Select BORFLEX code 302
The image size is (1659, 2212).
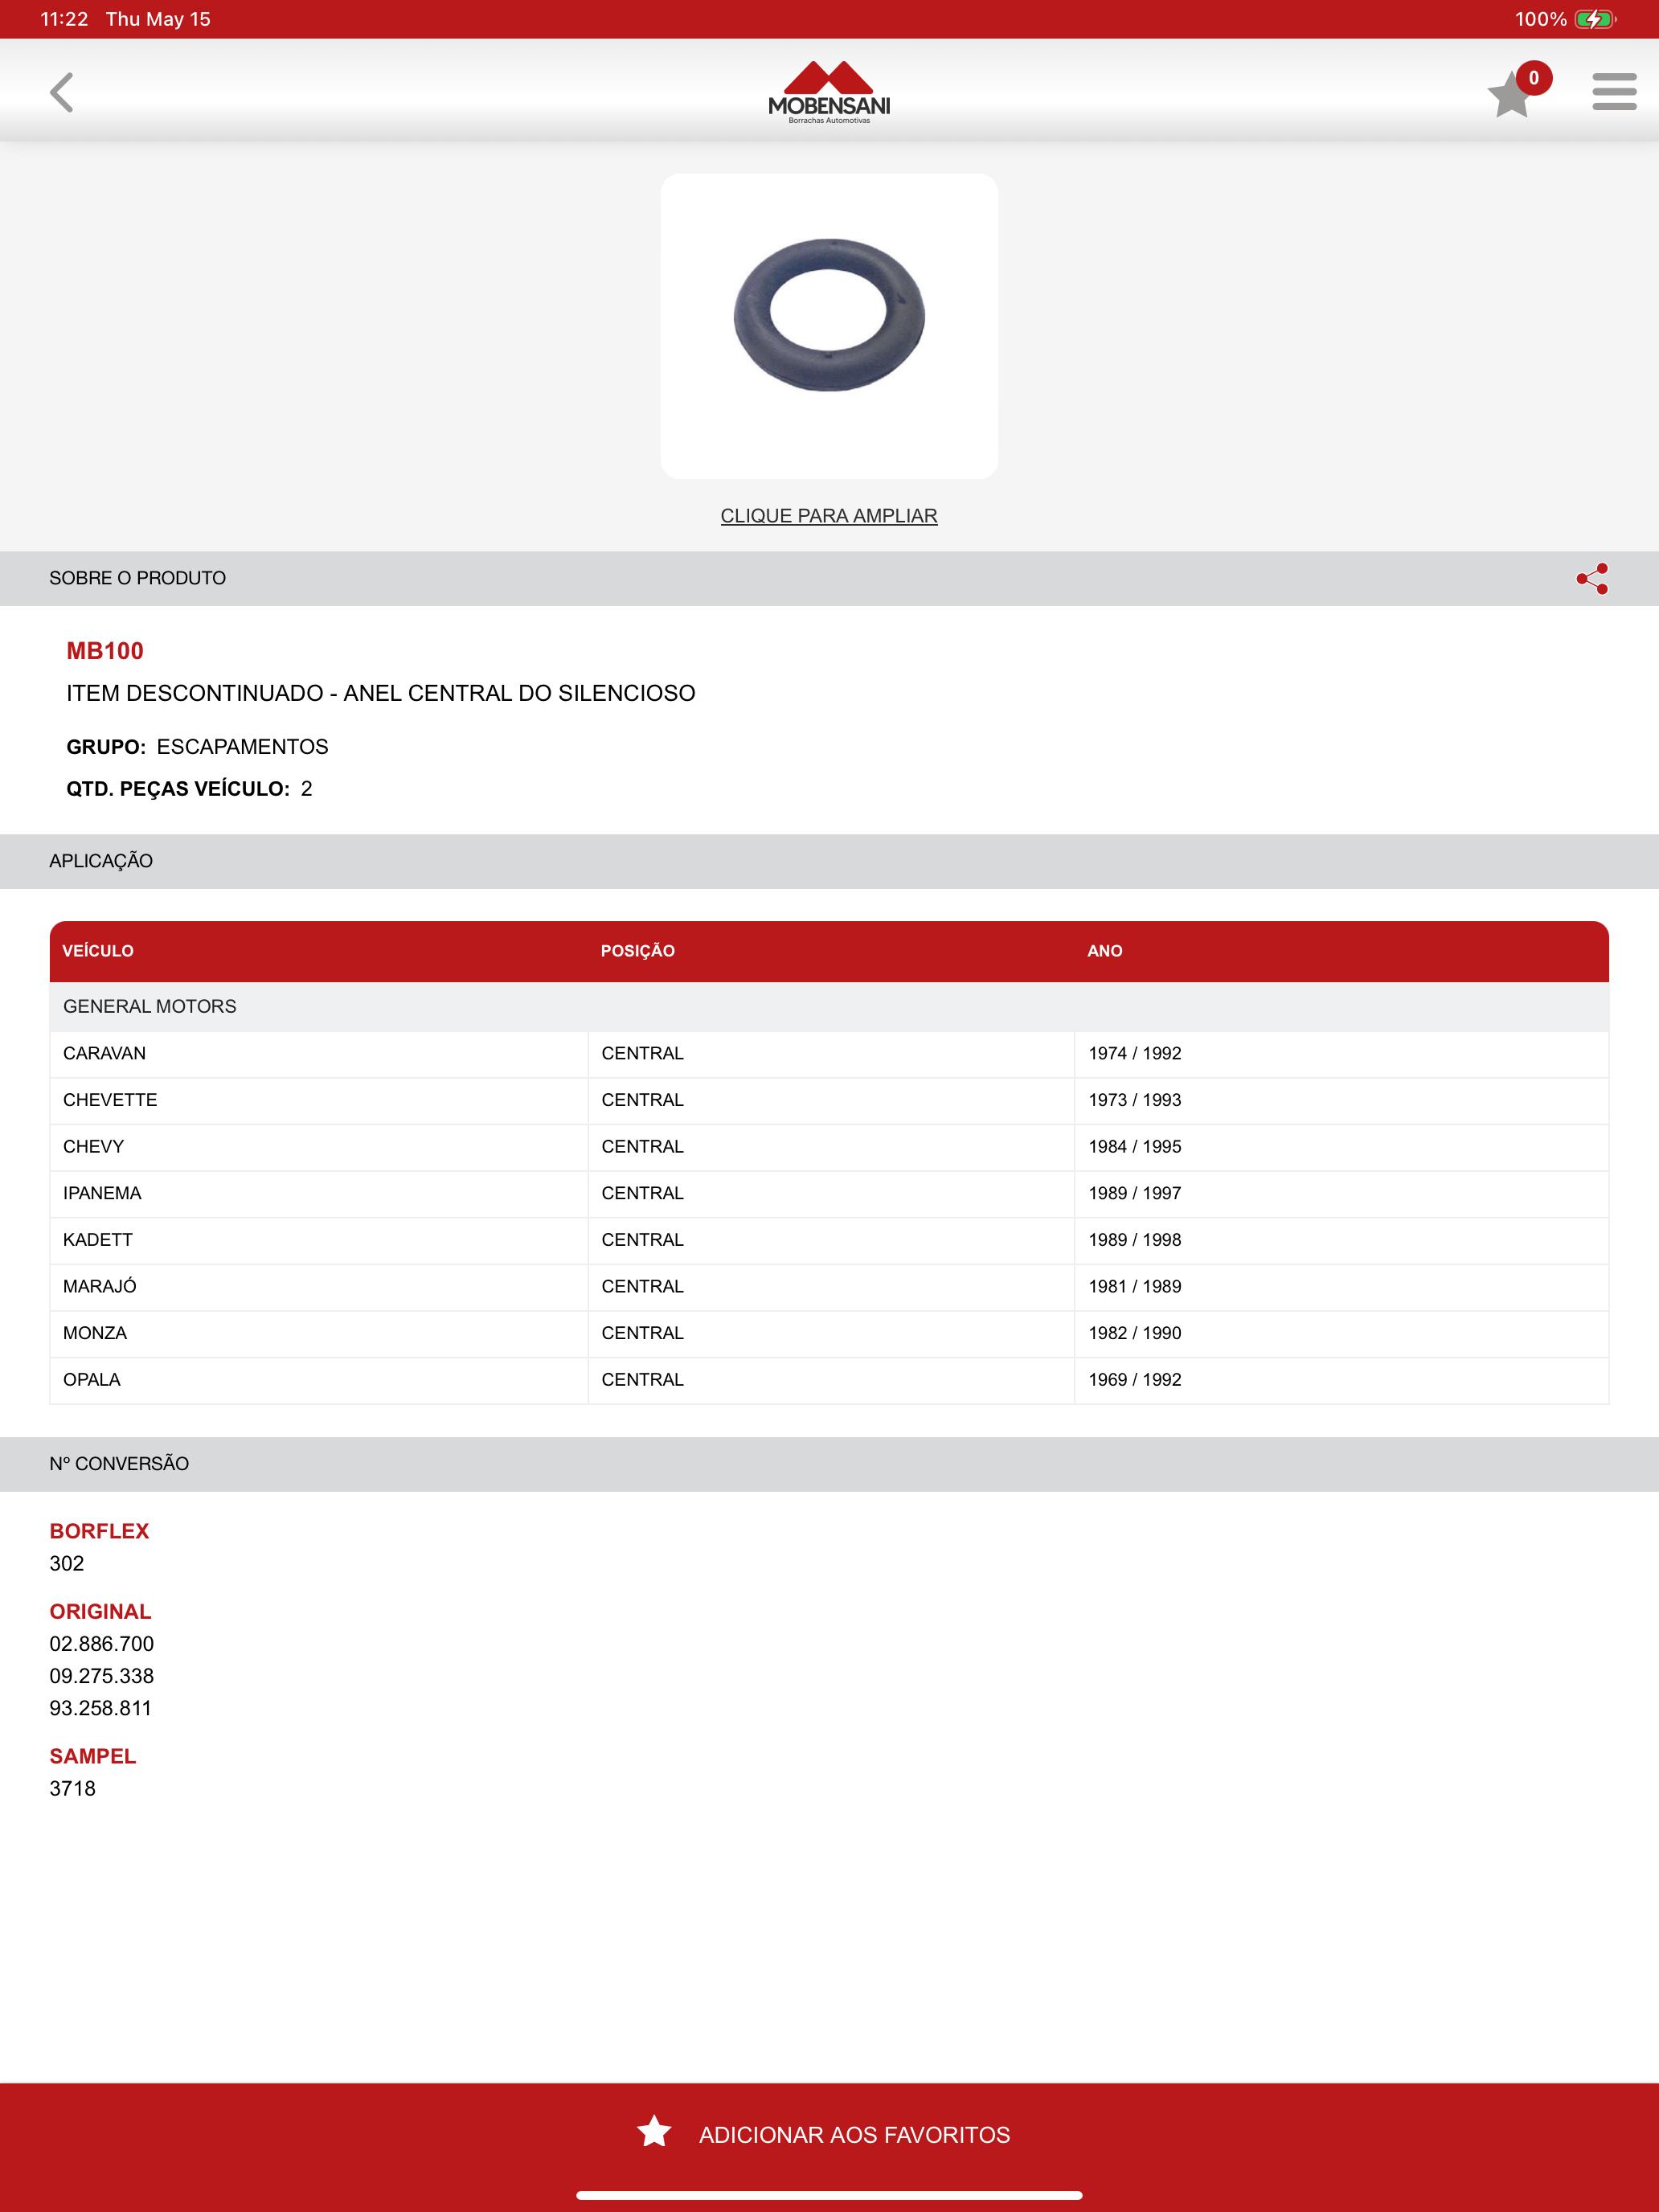67,1564
